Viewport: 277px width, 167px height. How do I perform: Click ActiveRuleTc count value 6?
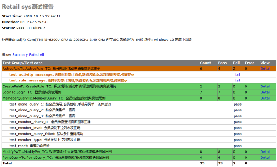pos(201,69)
